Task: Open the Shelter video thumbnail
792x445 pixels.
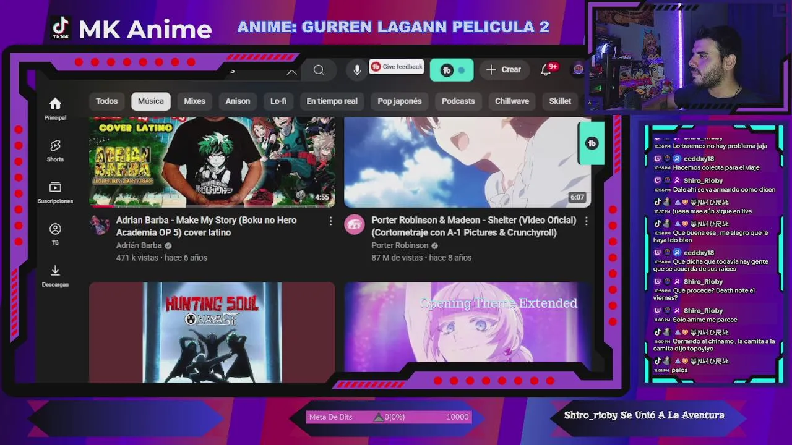Action: point(467,162)
